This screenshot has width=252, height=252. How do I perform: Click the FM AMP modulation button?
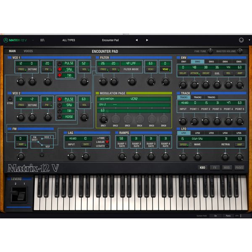(x=21, y=144)
